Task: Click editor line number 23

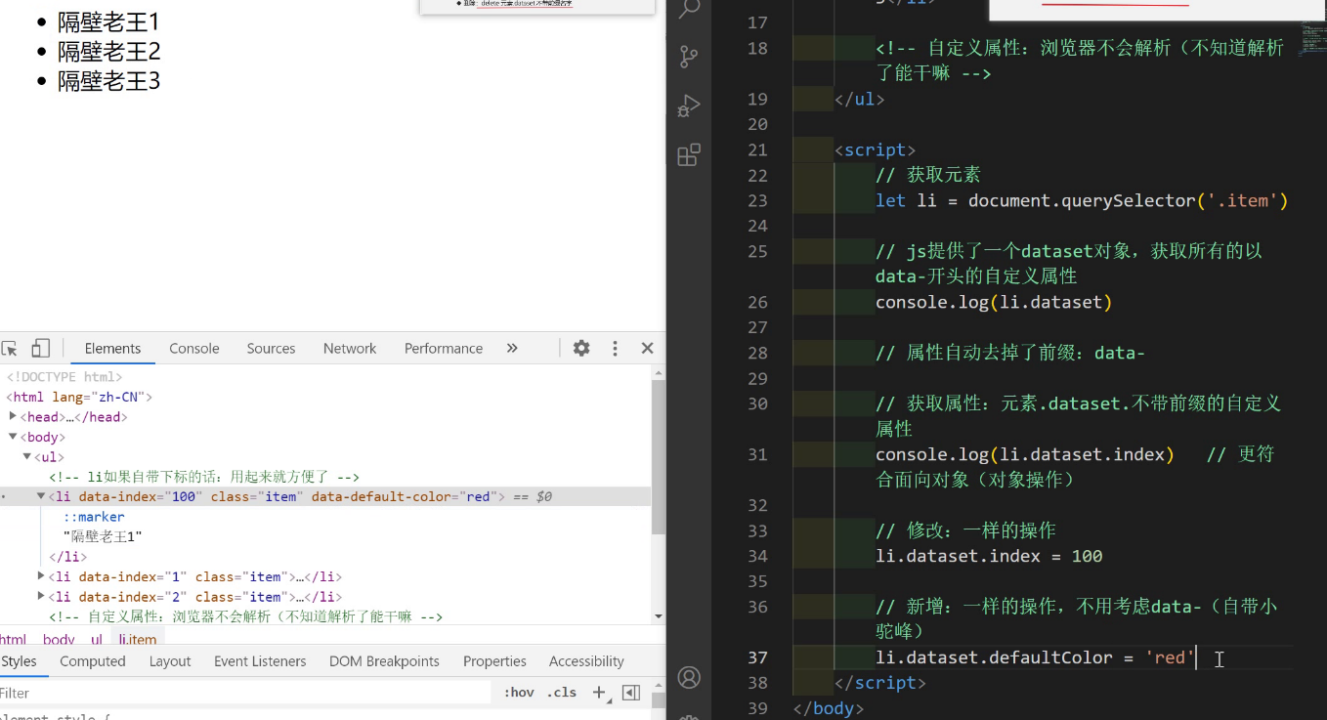Action: (x=757, y=200)
